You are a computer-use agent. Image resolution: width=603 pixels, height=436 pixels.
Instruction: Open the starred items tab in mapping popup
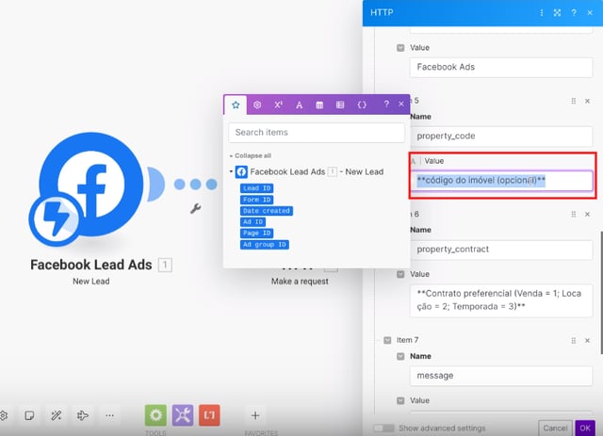[x=236, y=105]
